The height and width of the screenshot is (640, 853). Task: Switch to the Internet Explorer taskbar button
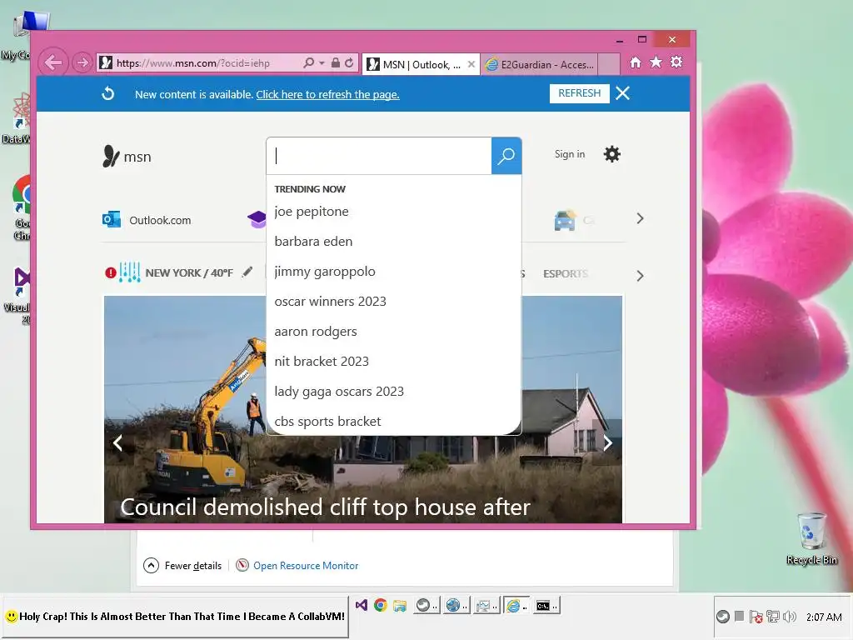coord(516,605)
